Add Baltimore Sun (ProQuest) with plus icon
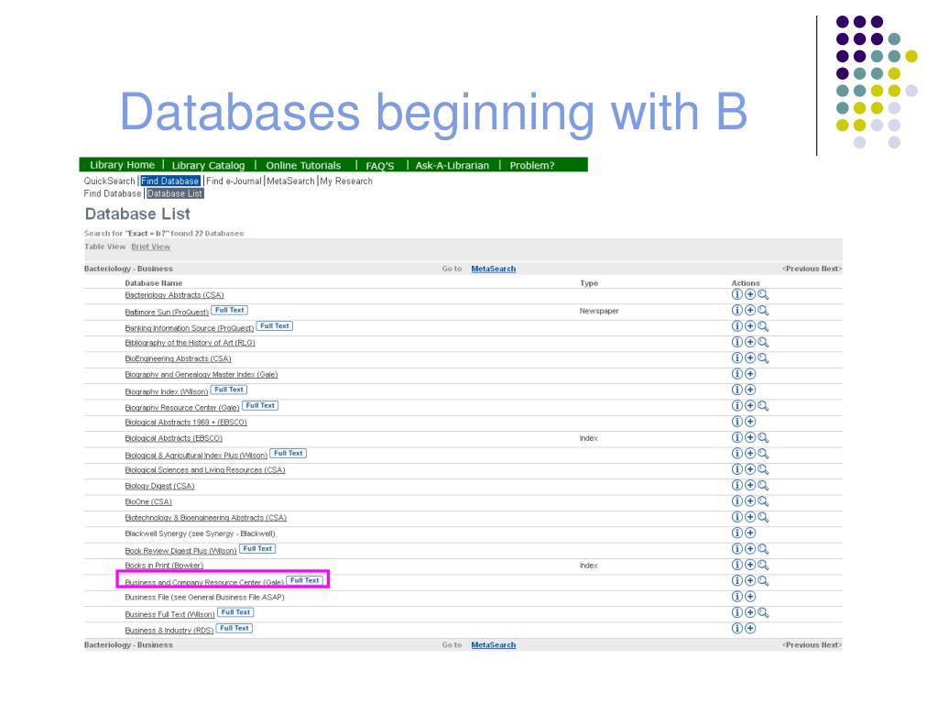The image size is (938, 704). (750, 310)
